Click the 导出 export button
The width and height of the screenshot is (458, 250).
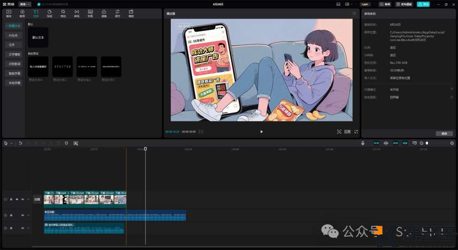(x=423, y=4)
